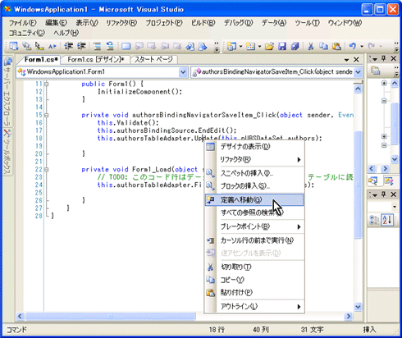Open the Undo history dropdown arrow
Viewport: 402px width, 338px height.
click(362, 46)
